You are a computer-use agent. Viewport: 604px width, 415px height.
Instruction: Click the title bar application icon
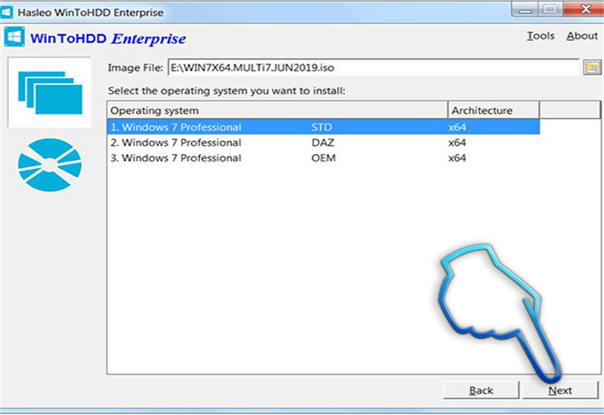(x=7, y=12)
